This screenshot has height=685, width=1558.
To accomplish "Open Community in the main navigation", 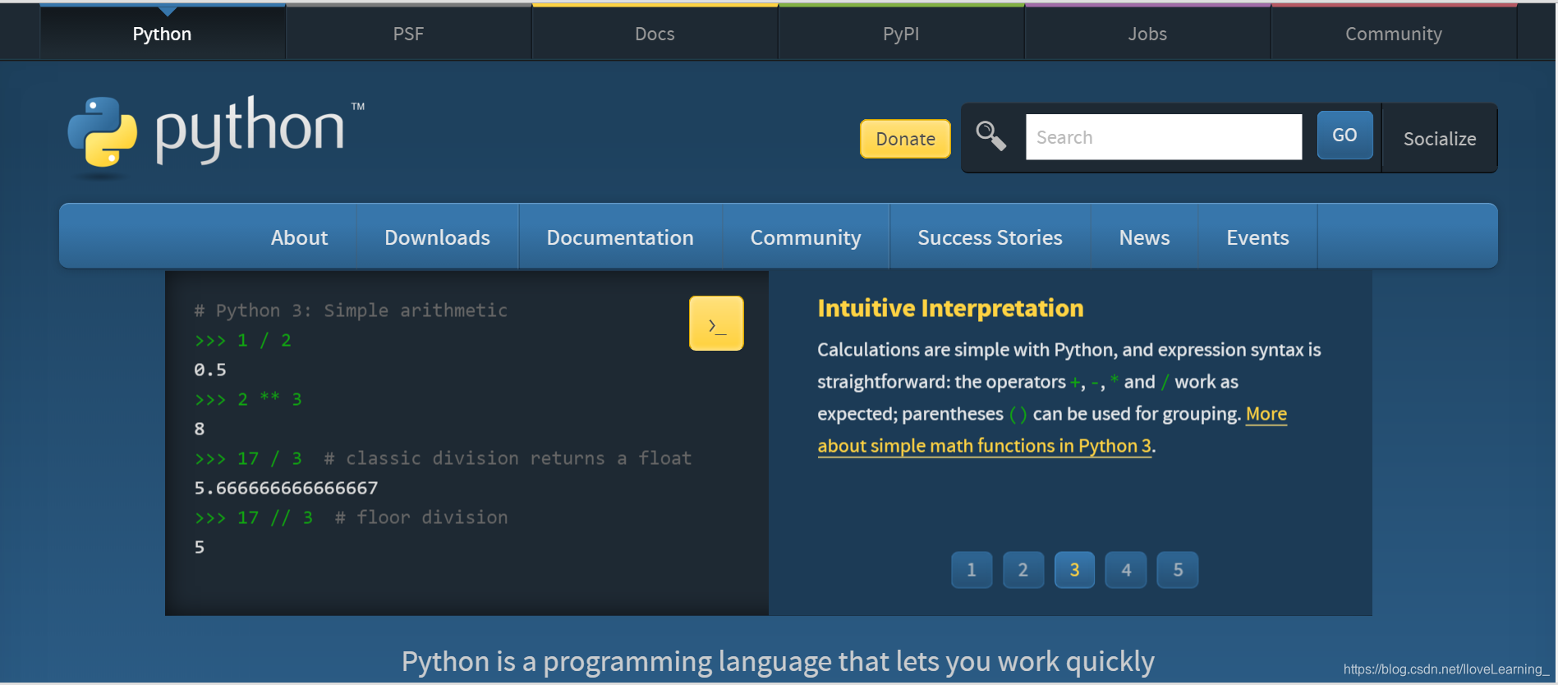I will coord(806,237).
